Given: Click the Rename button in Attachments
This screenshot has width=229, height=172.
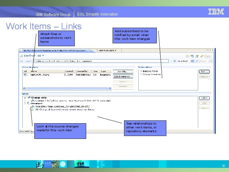Looking at the screenshot, I should [x=123, y=86].
